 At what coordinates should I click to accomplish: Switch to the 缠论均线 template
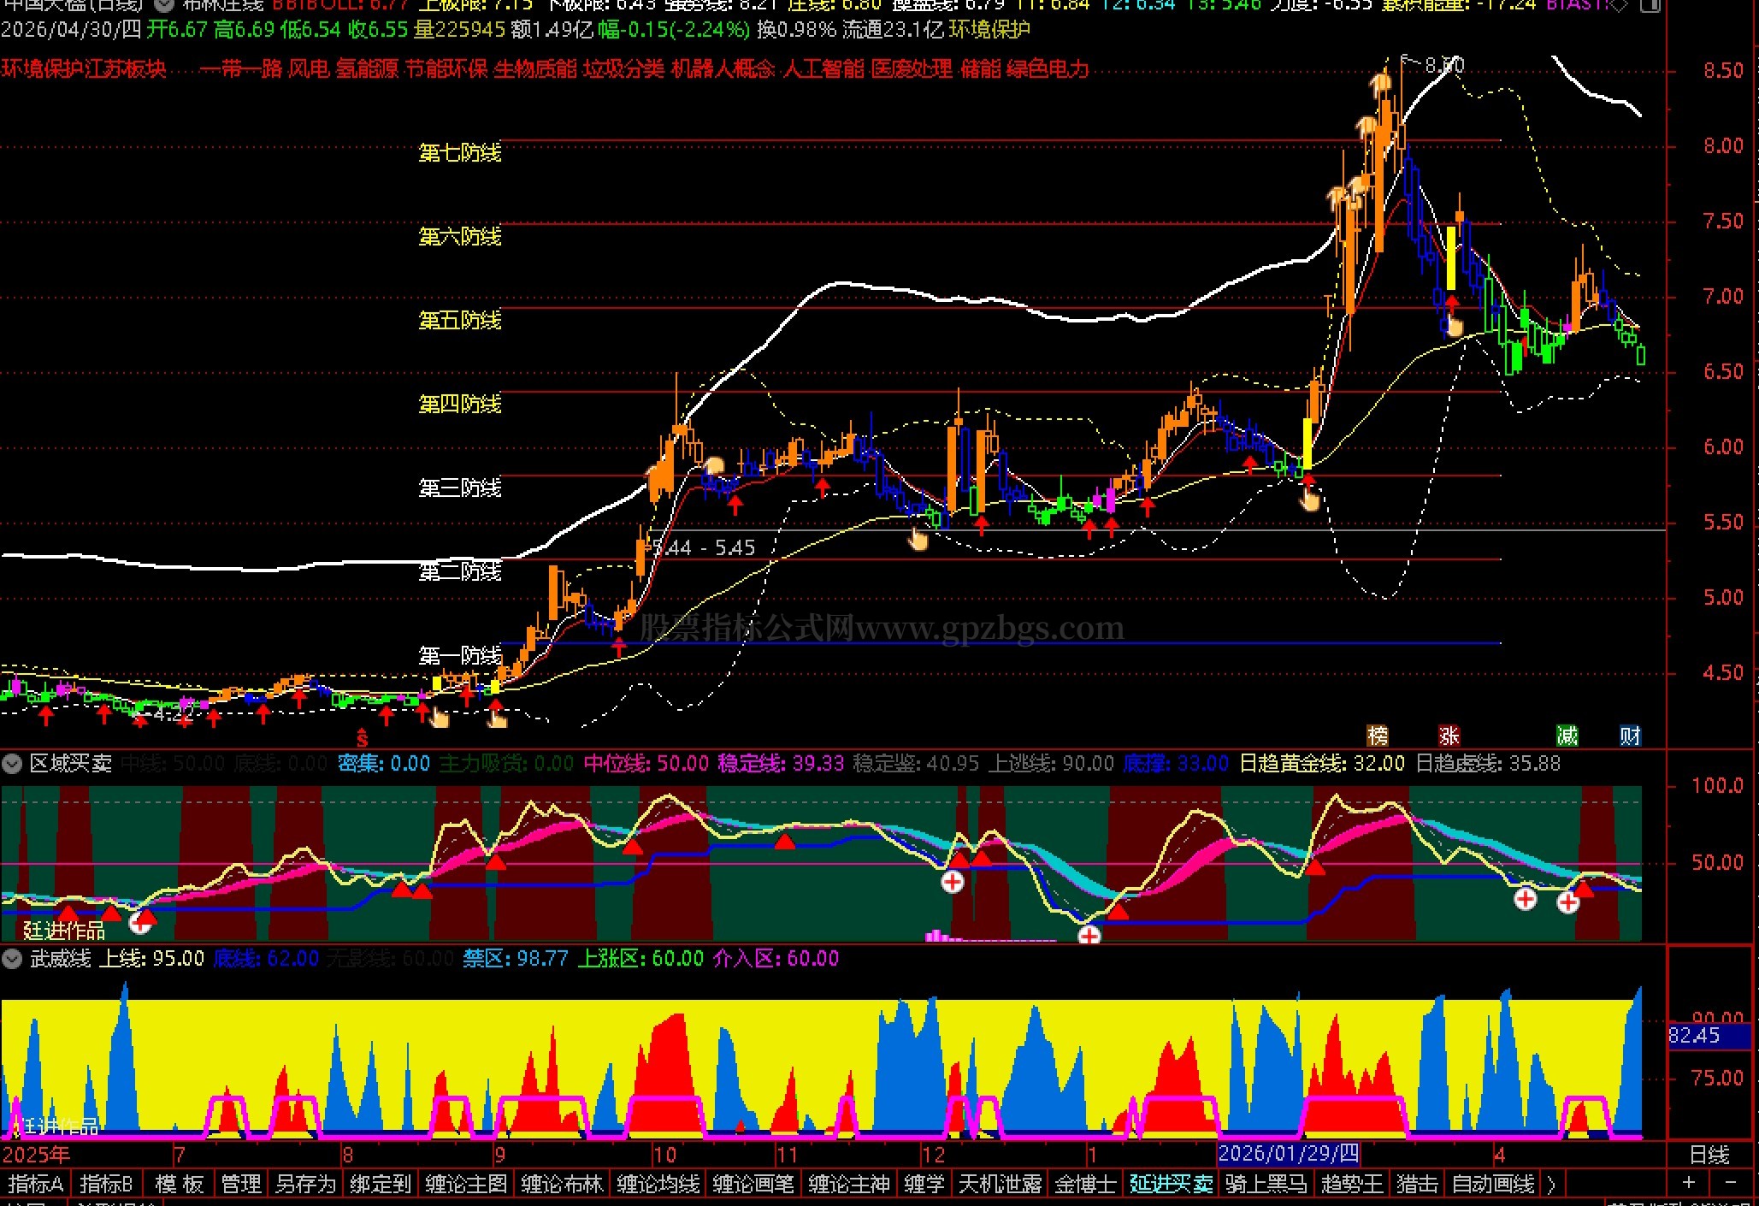pyautogui.click(x=658, y=1184)
